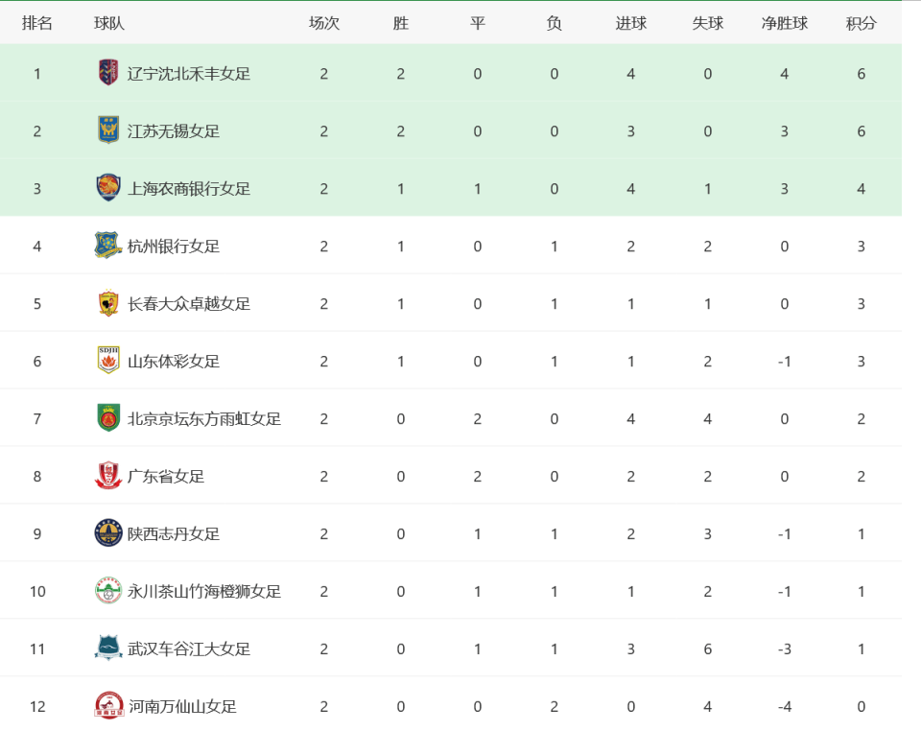Select the 净胜球 column header
This screenshot has width=921, height=731.
[784, 23]
